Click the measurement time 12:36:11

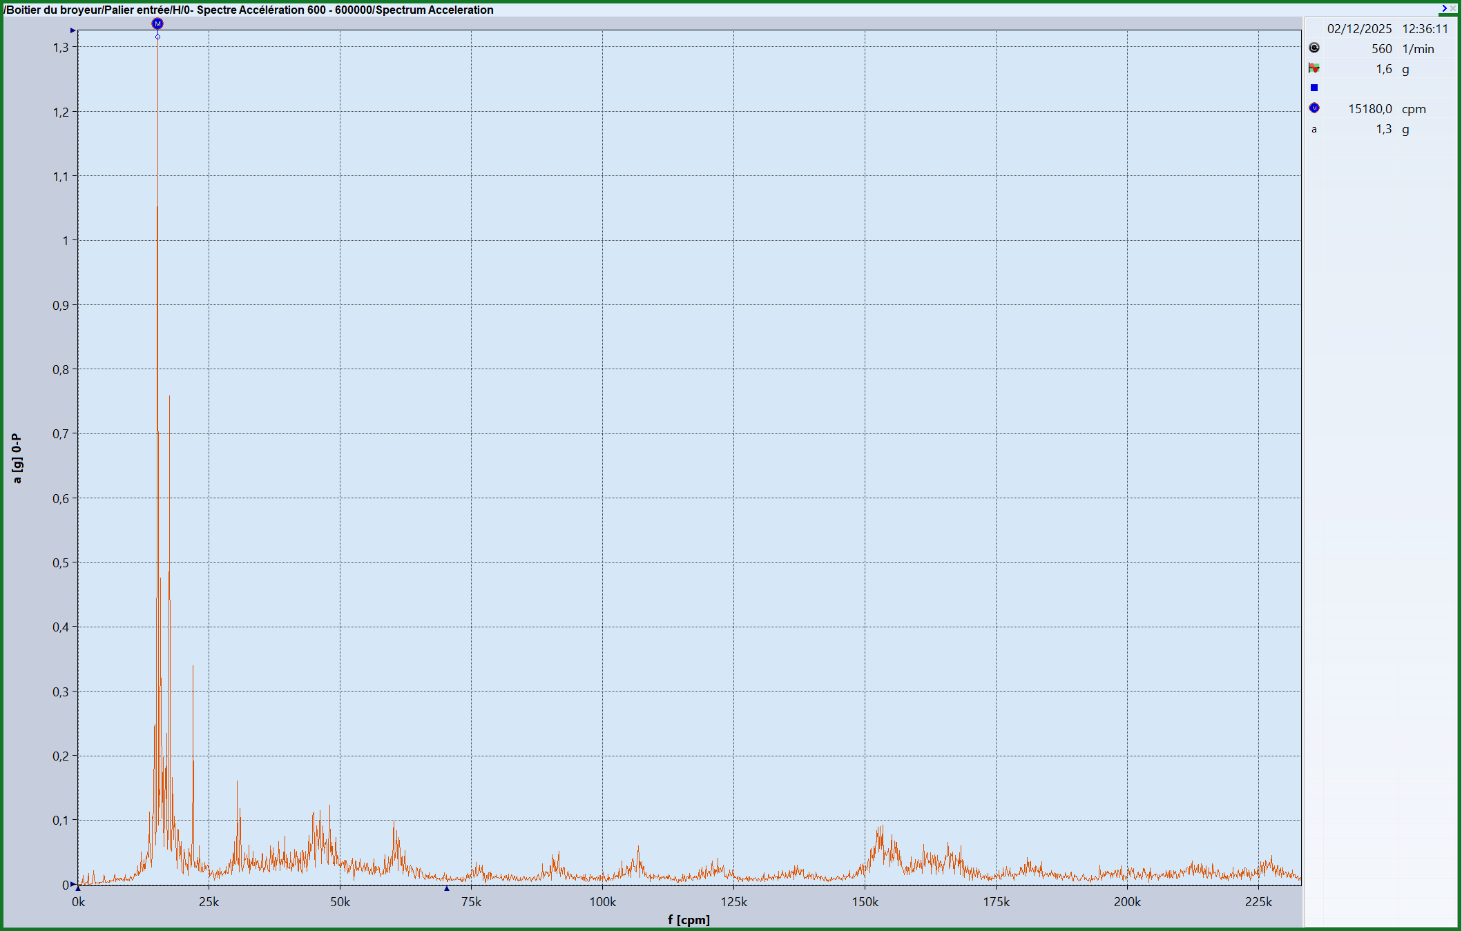pos(1425,29)
